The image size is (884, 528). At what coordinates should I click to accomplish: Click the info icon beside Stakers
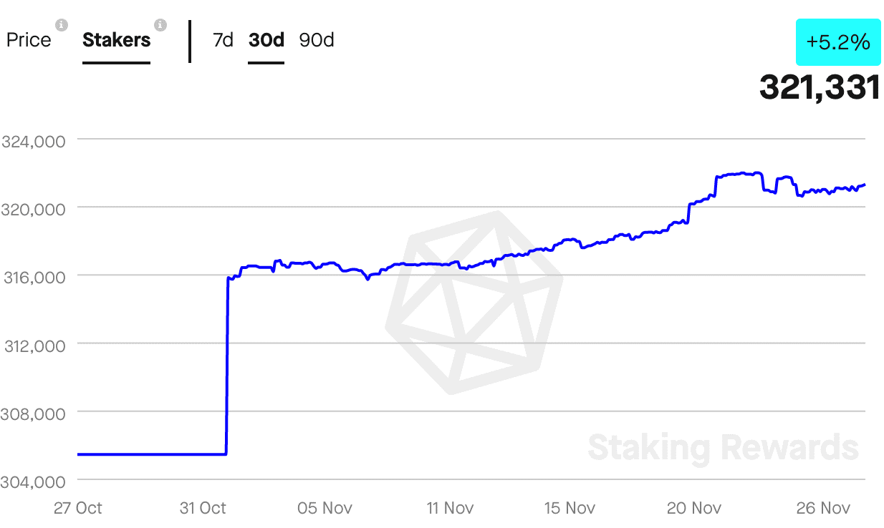click(x=160, y=26)
